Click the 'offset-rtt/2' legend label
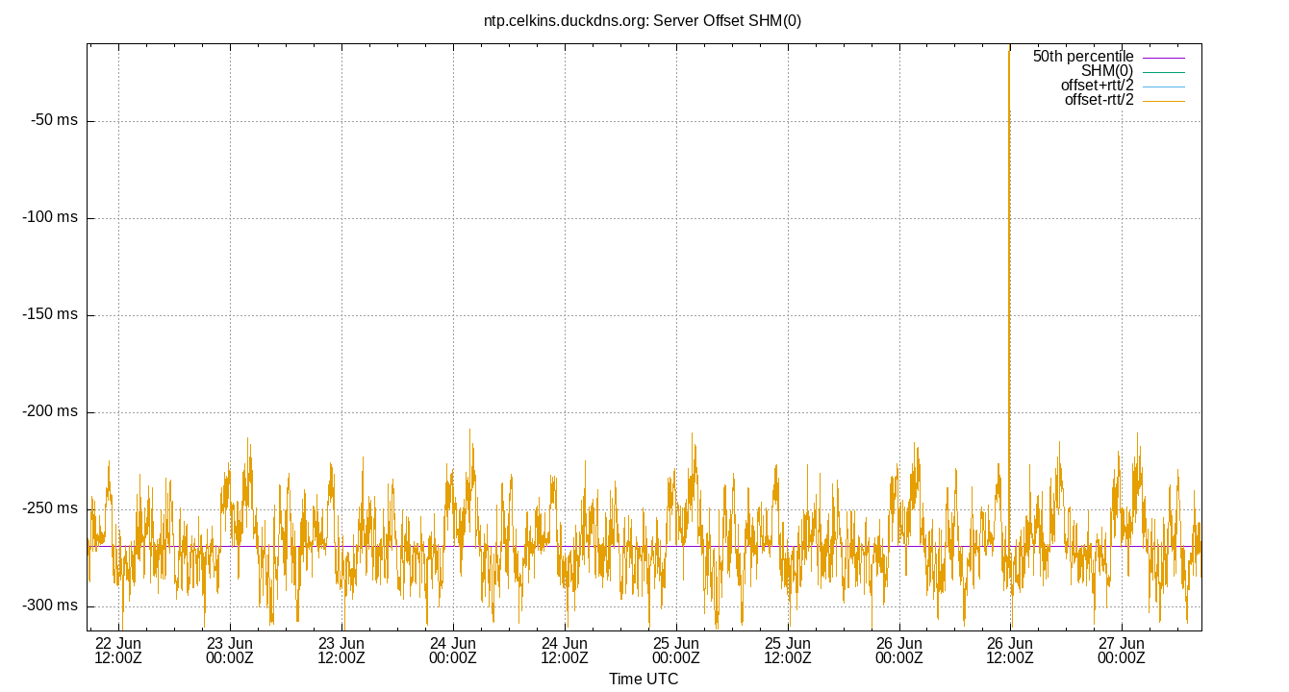1289x692 pixels. click(x=1099, y=100)
